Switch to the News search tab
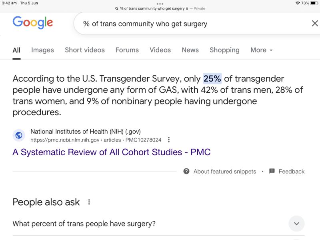The image size is (320, 240). (190, 50)
